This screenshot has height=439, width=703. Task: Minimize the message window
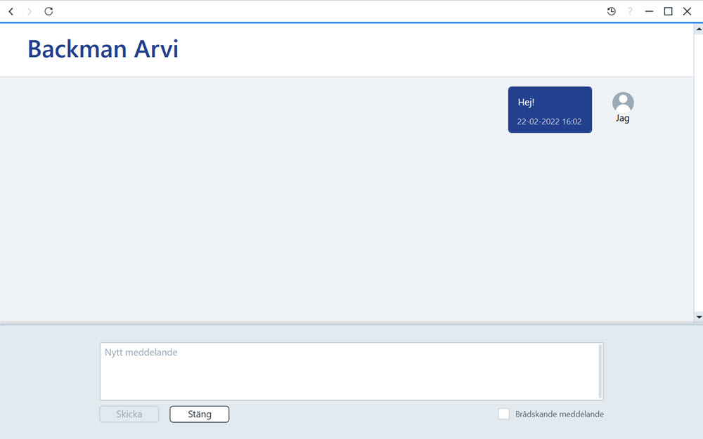pyautogui.click(x=649, y=11)
